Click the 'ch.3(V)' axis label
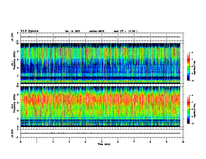The width and height of the screenshot is (206, 159). click(12, 133)
